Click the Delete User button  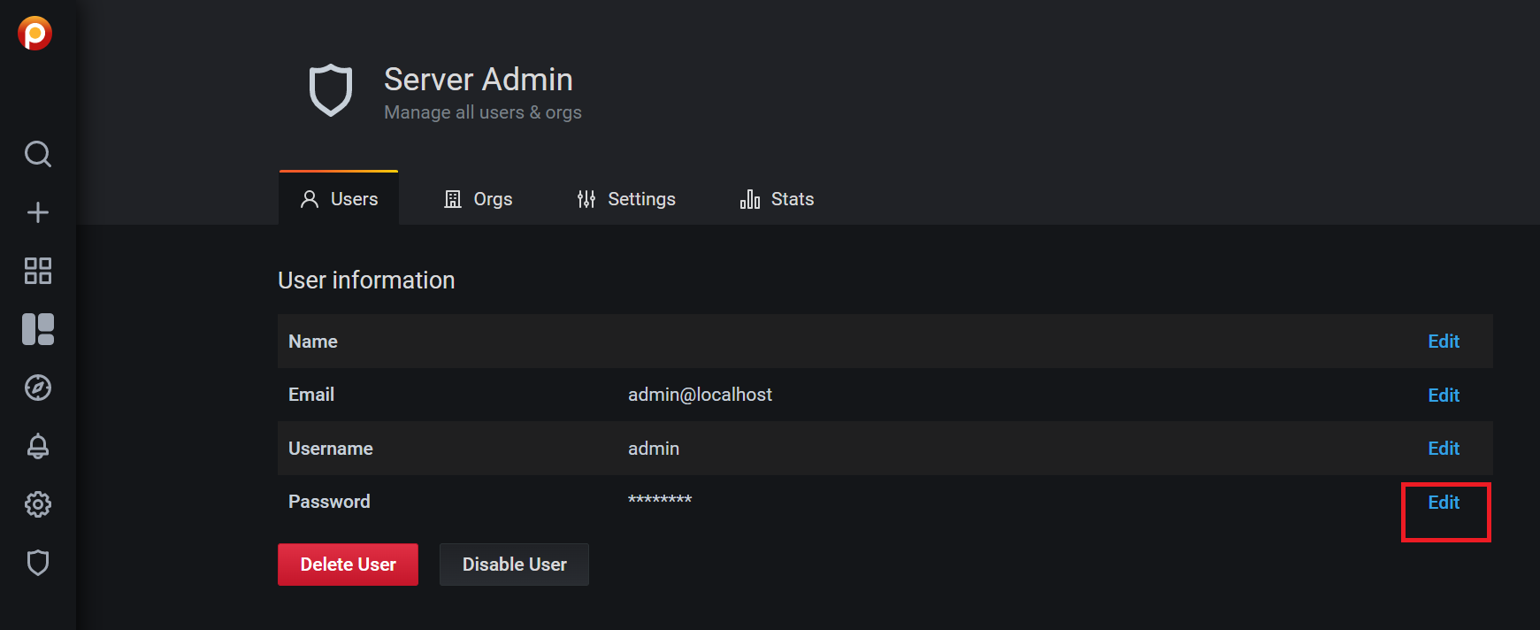[x=348, y=565]
